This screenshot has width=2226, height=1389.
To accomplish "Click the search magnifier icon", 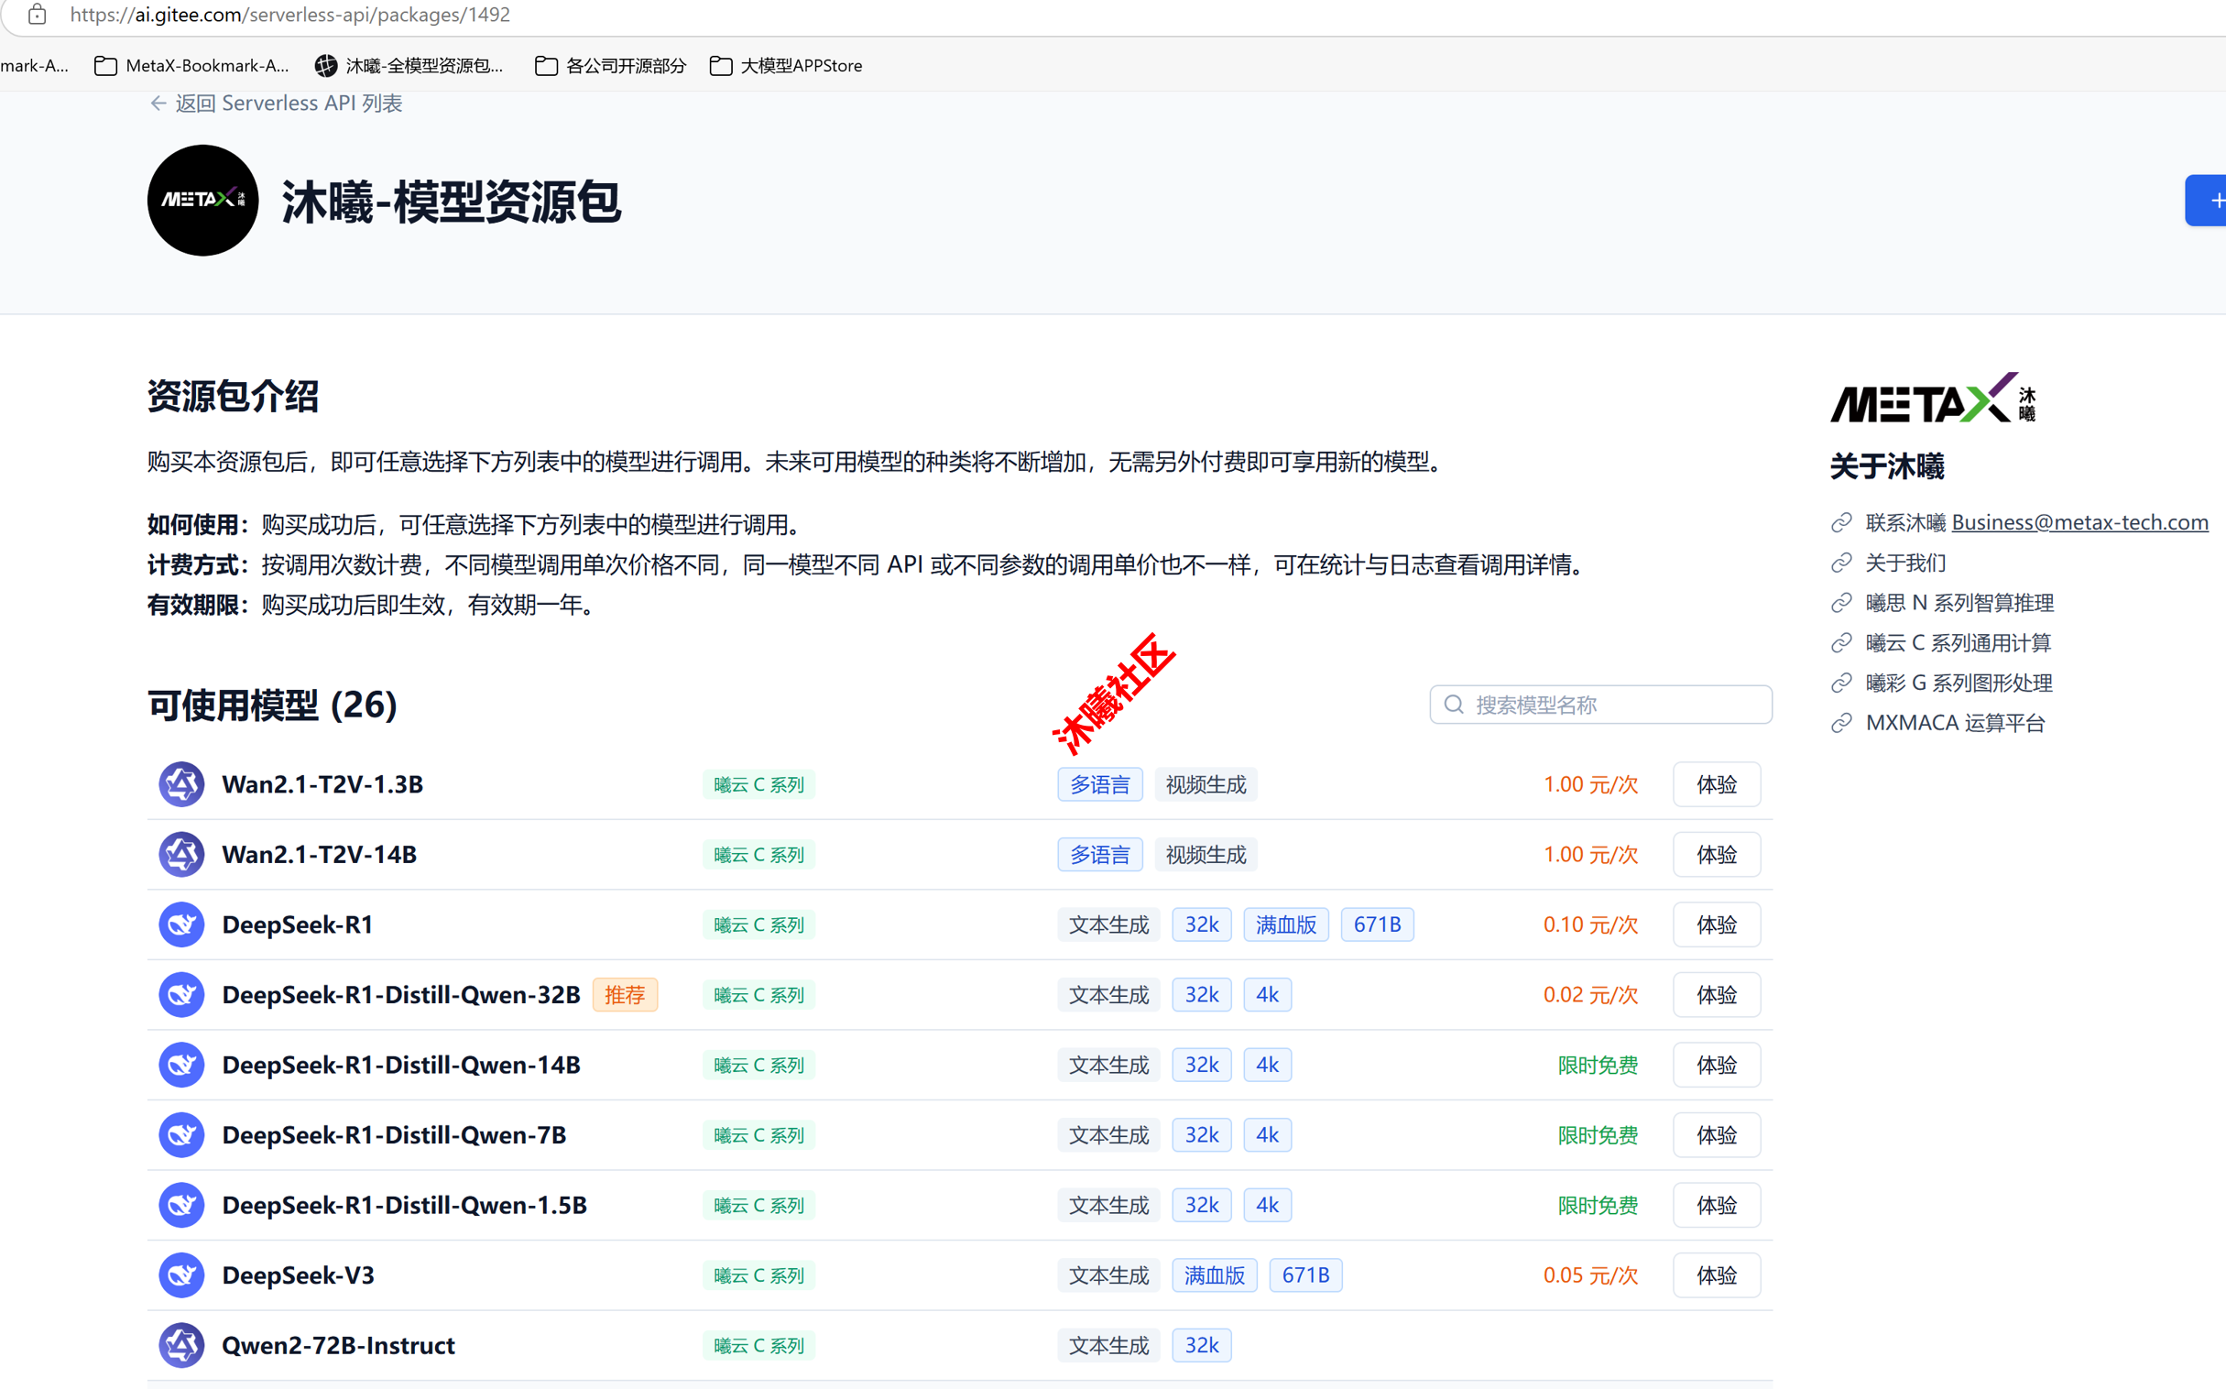I will click(1454, 705).
